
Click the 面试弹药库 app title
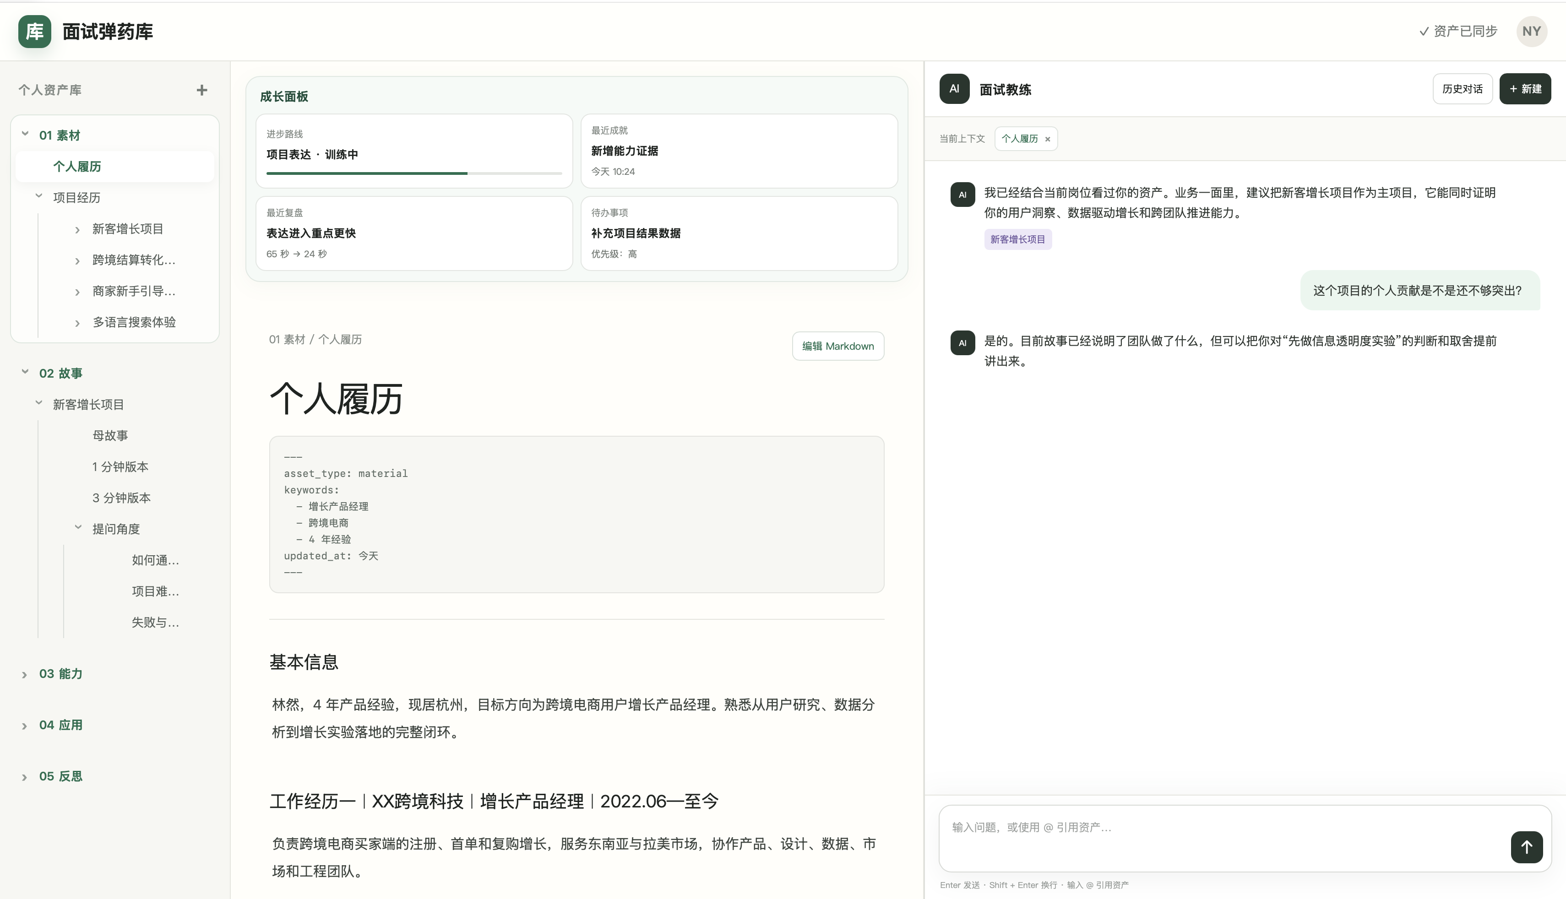tap(108, 32)
